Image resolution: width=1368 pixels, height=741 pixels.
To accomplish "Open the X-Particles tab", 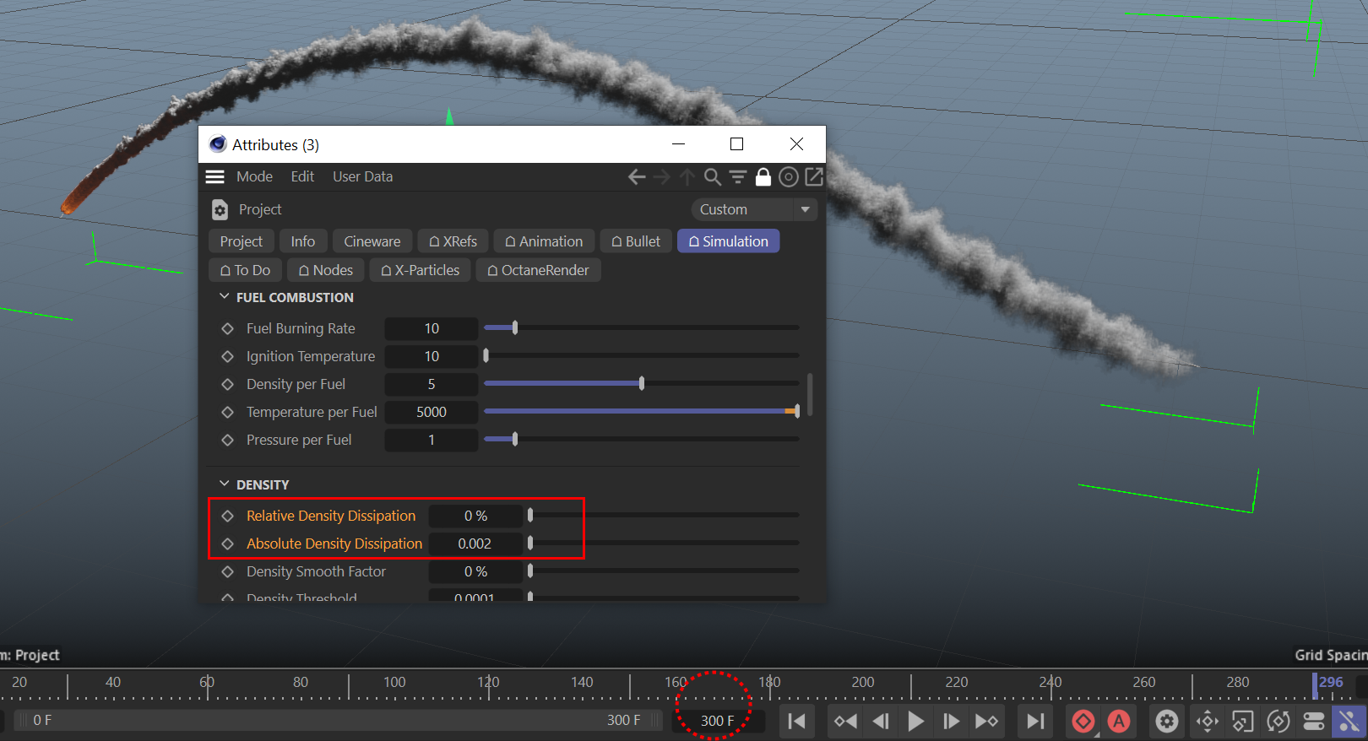I will coord(421,270).
